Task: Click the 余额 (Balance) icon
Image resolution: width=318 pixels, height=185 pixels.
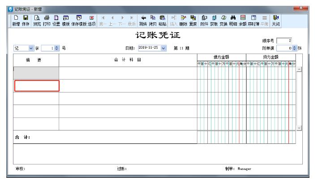Action: [243, 21]
